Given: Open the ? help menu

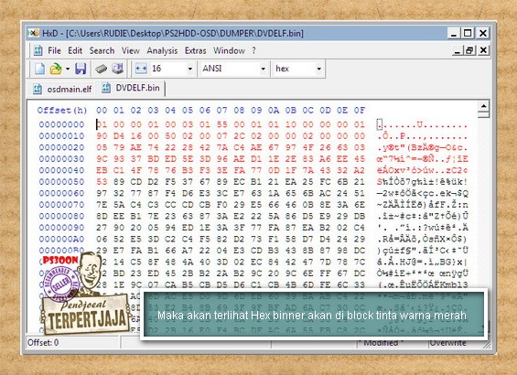Looking at the screenshot, I should [x=253, y=50].
